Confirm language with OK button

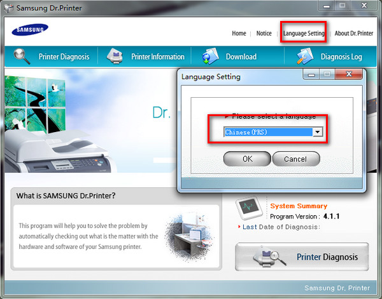[247, 159]
